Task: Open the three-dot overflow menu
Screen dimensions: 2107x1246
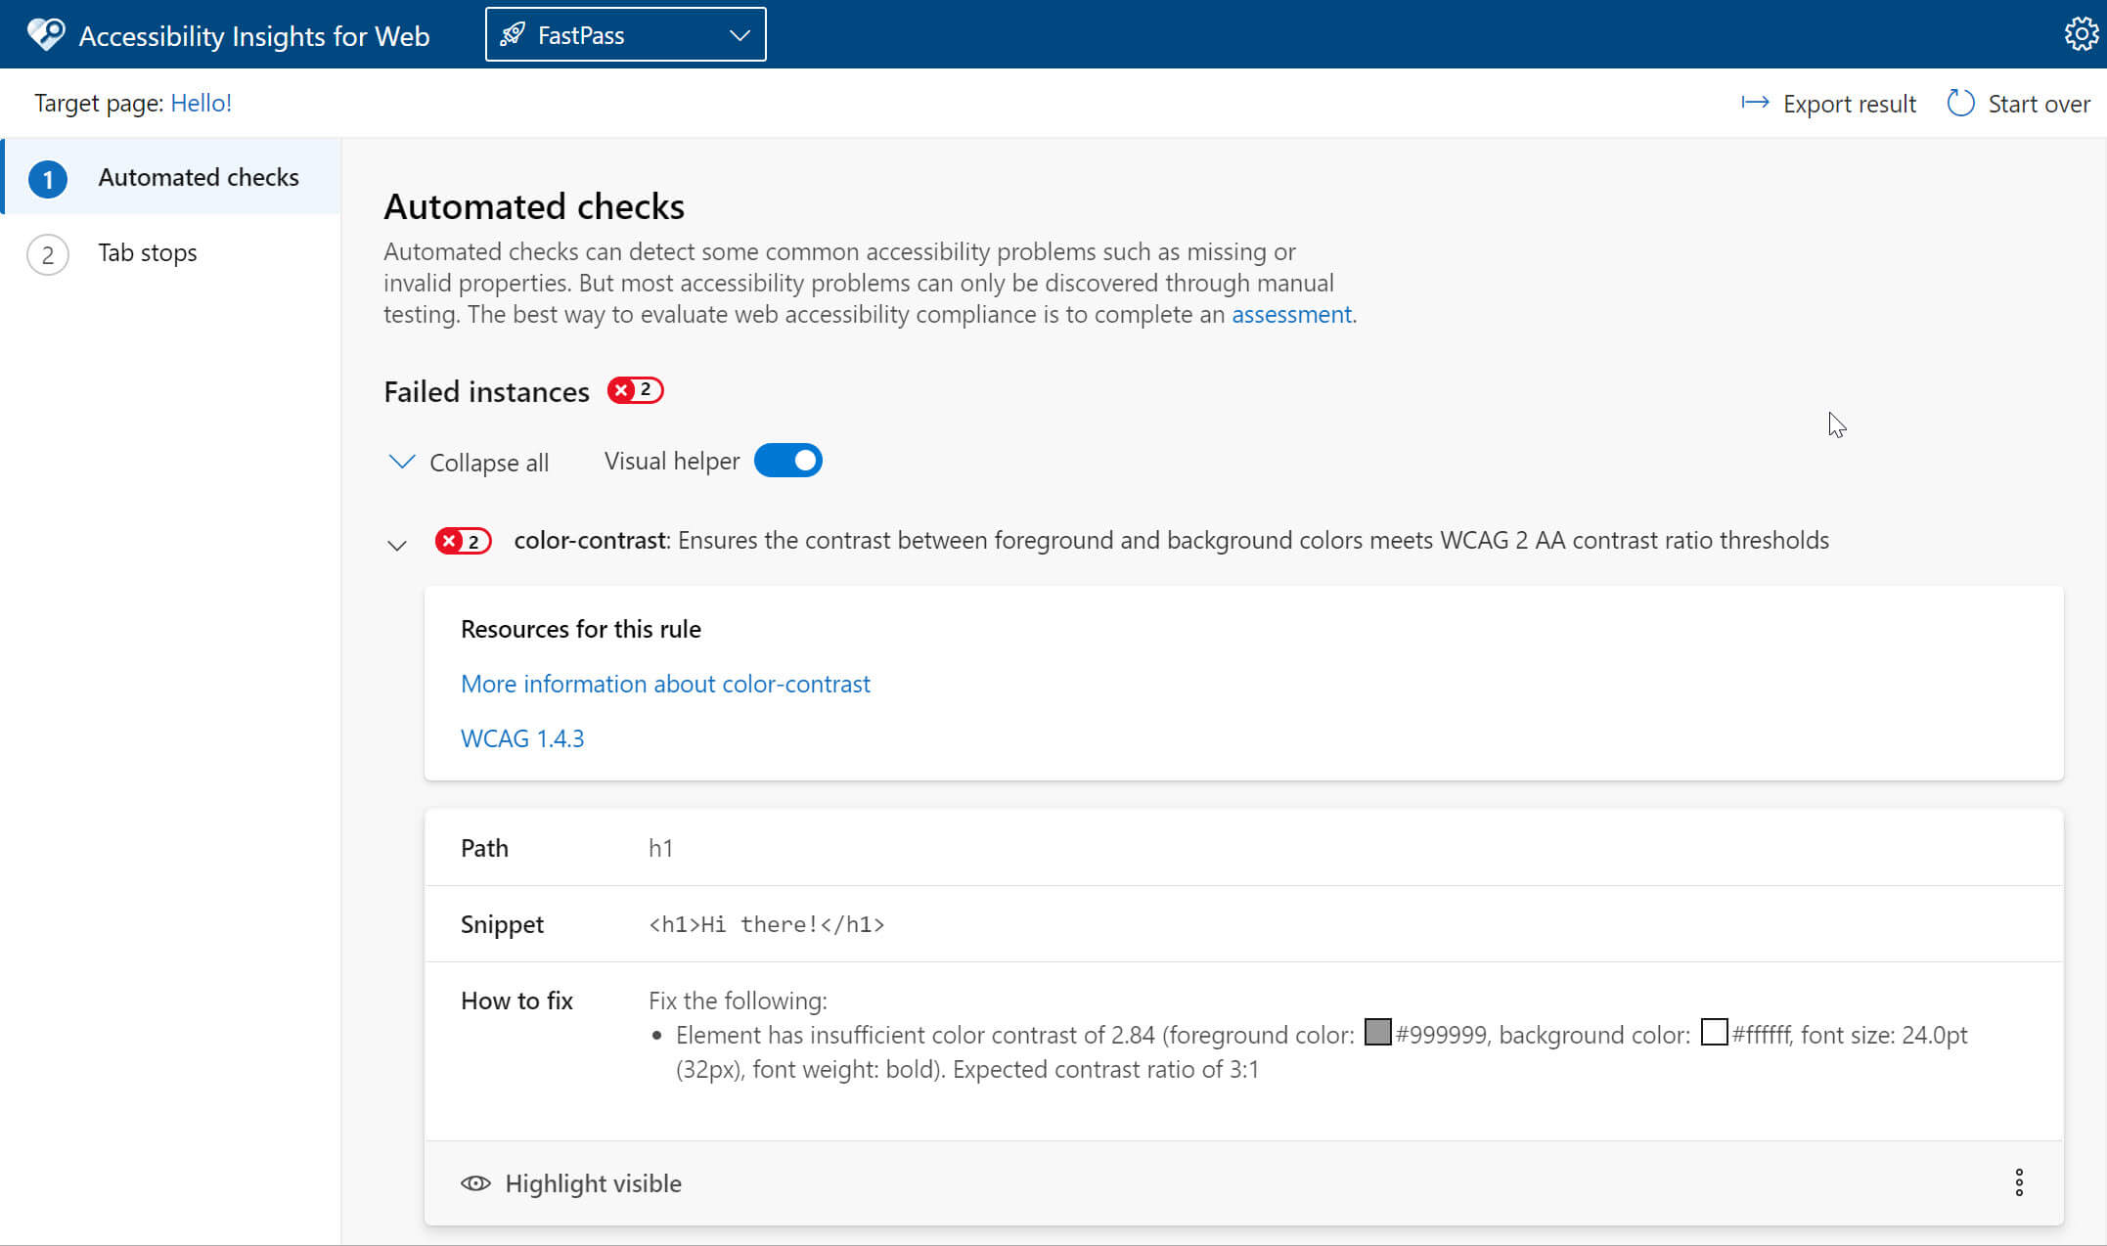Action: click(2018, 1182)
